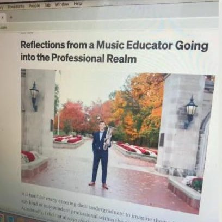The height and width of the screenshot is (222, 222).
Task: Click the autumn campus article photo
Action: coord(118,140)
